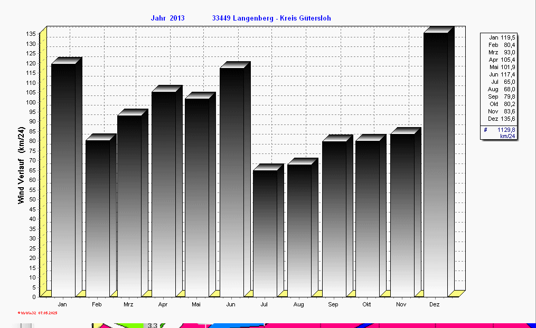Click the x-axis label 'Aug'
The width and height of the screenshot is (536, 328).
coord(298,304)
